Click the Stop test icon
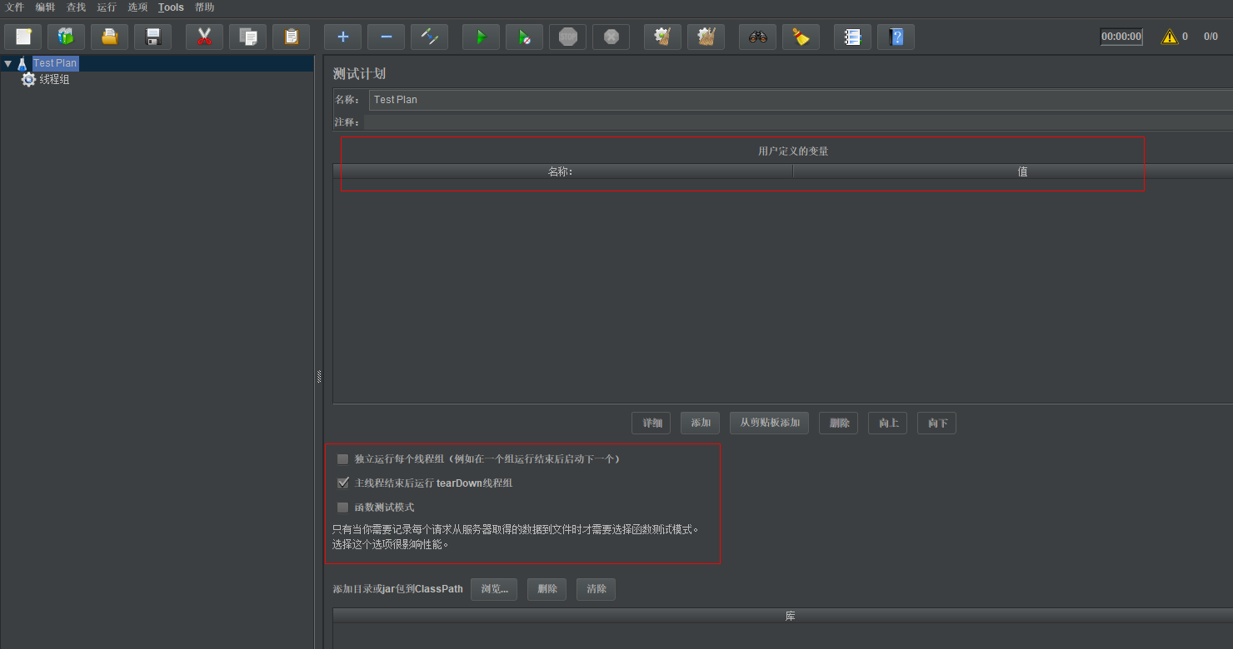This screenshot has width=1233, height=649. [x=567, y=37]
